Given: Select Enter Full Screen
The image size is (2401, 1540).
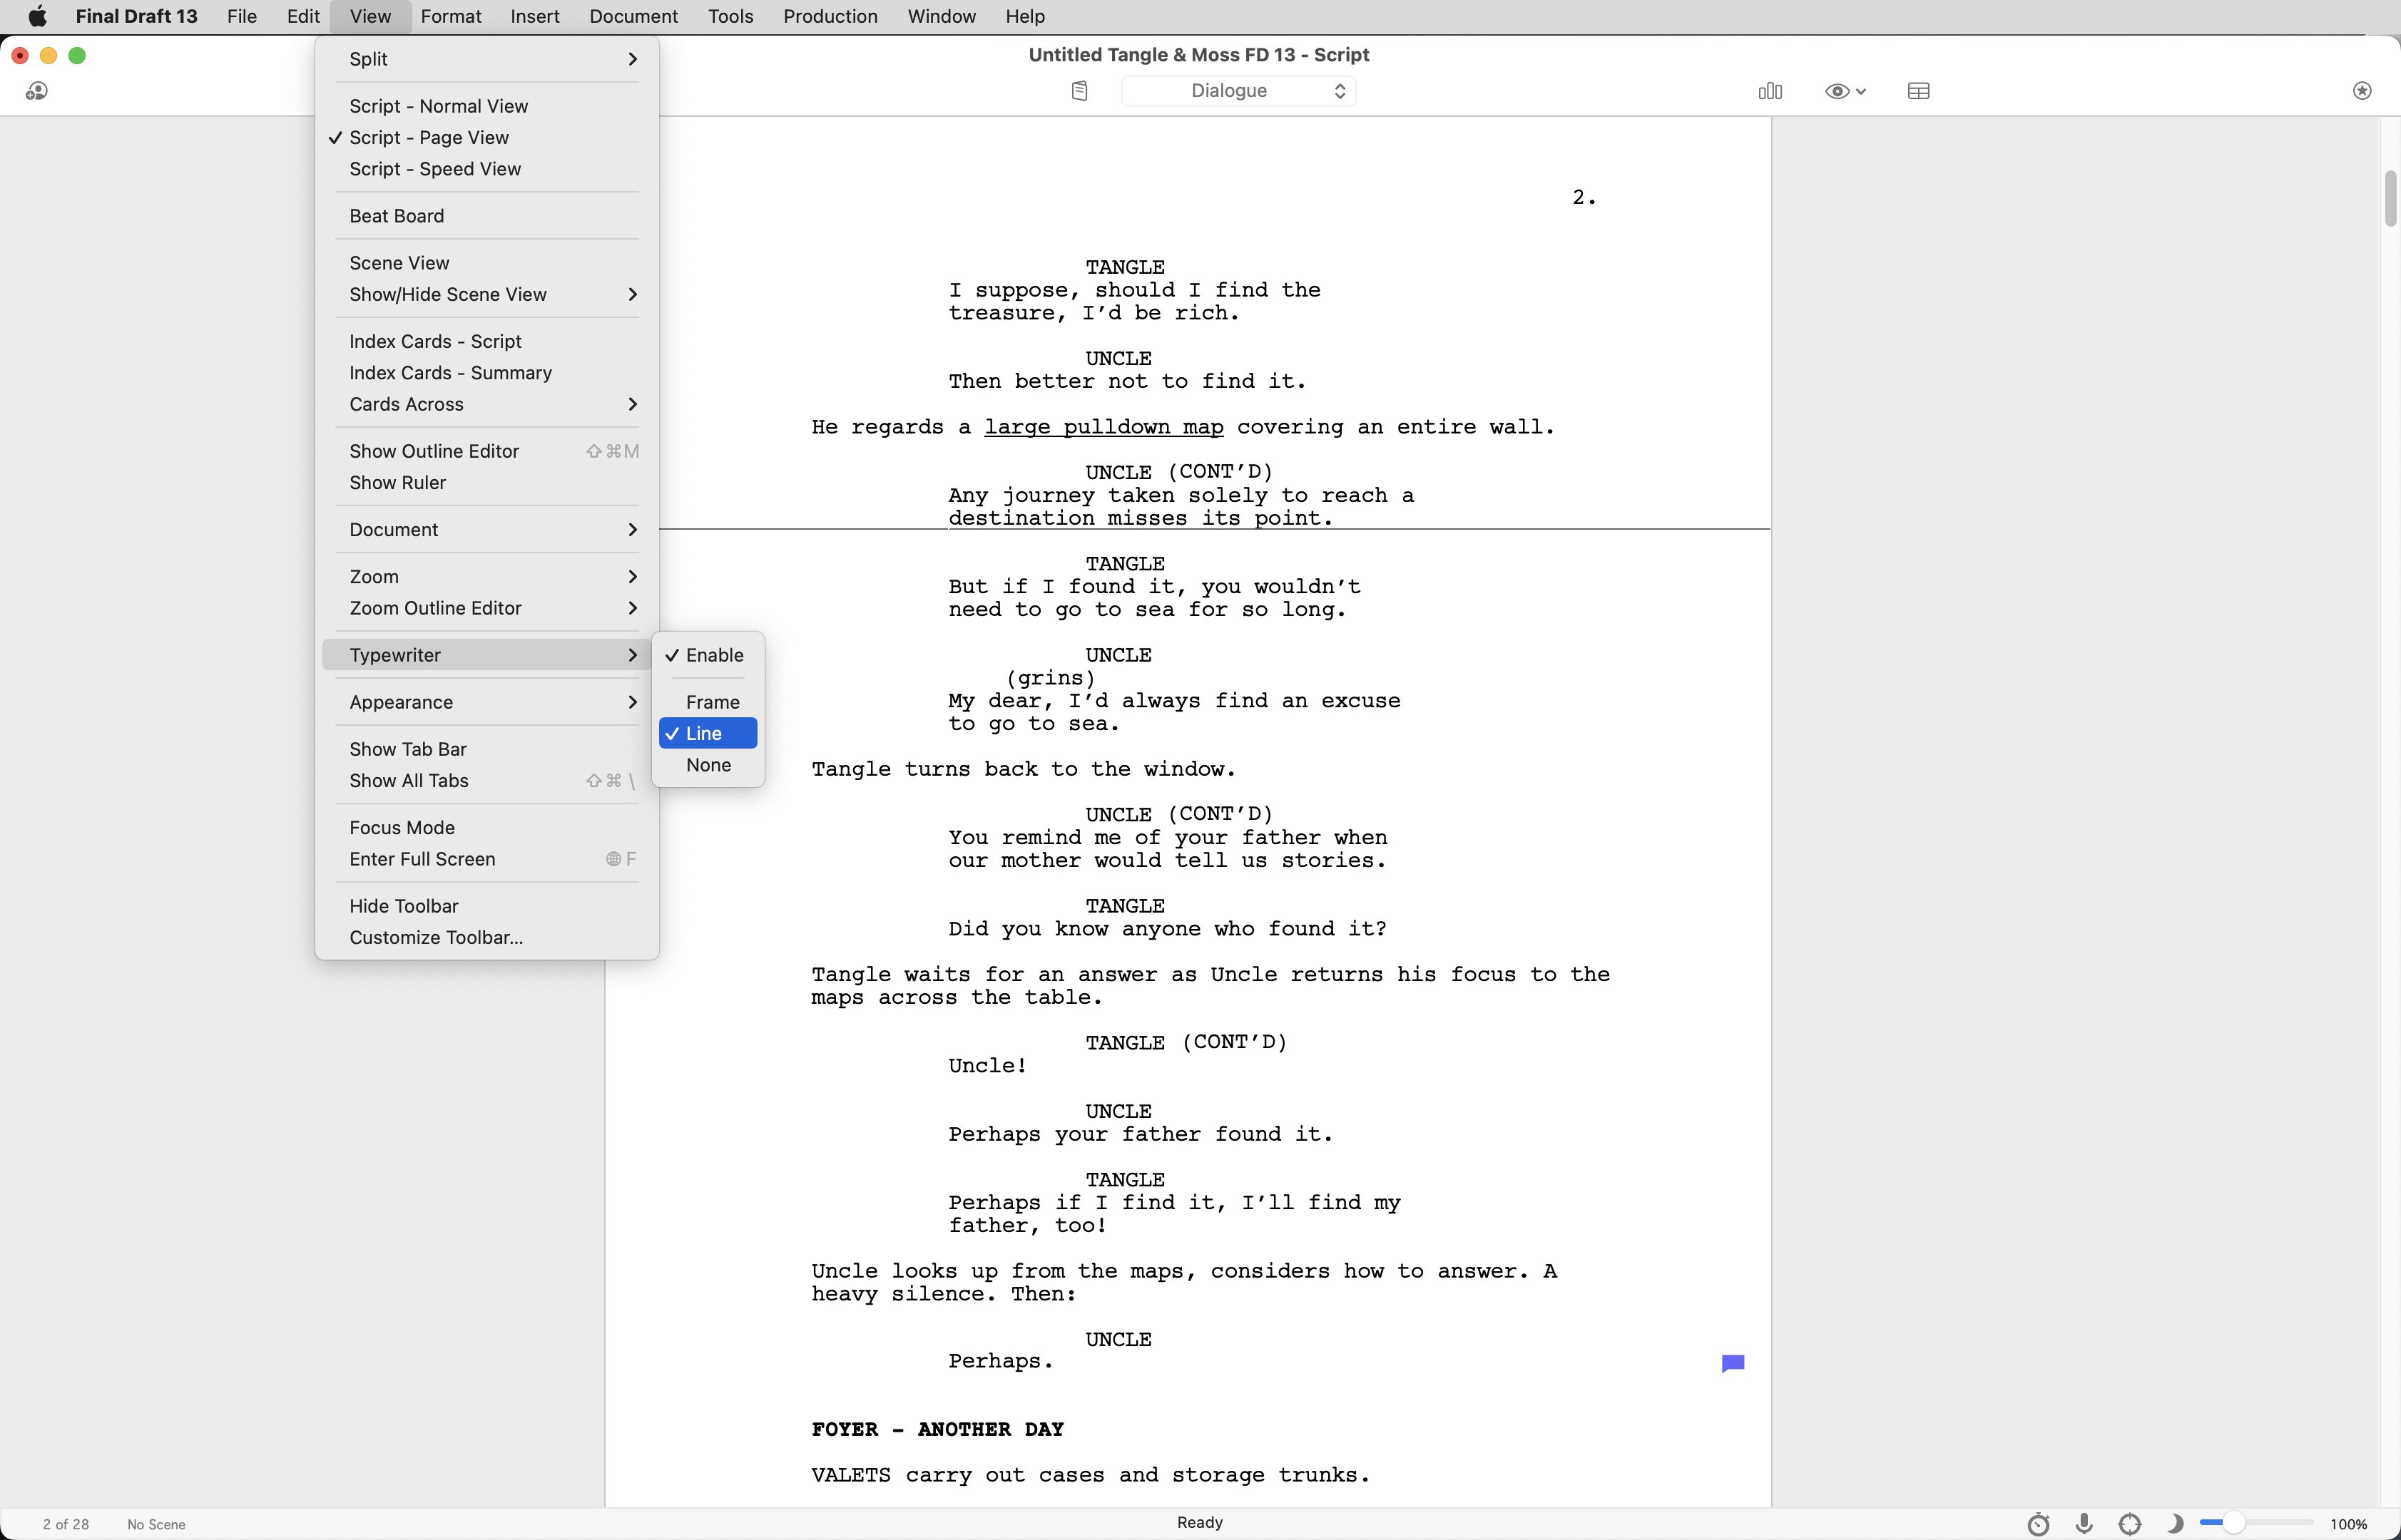Looking at the screenshot, I should pos(421,858).
